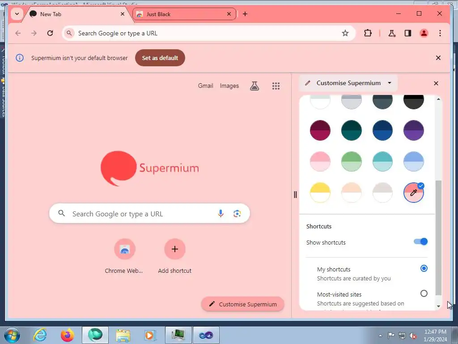Pick the black colour theme
Viewport: 458px width, 344px height.
tap(414, 102)
